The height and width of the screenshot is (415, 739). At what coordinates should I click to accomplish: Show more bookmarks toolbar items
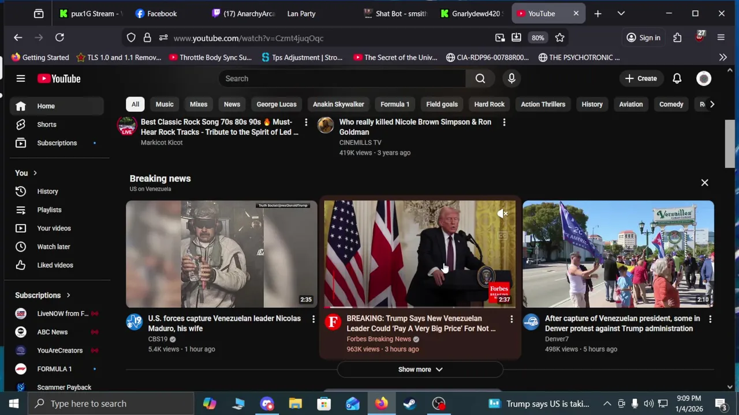[723, 57]
